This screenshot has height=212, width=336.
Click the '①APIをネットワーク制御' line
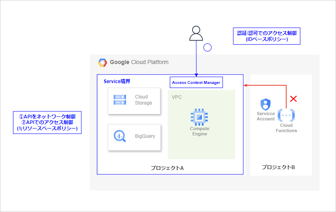pos(47,117)
